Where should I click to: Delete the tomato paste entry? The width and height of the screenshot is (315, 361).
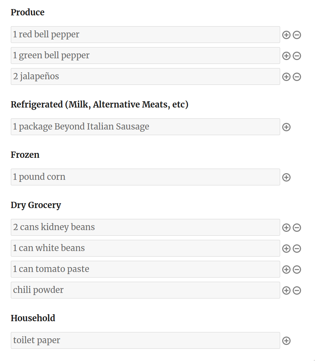tap(297, 270)
